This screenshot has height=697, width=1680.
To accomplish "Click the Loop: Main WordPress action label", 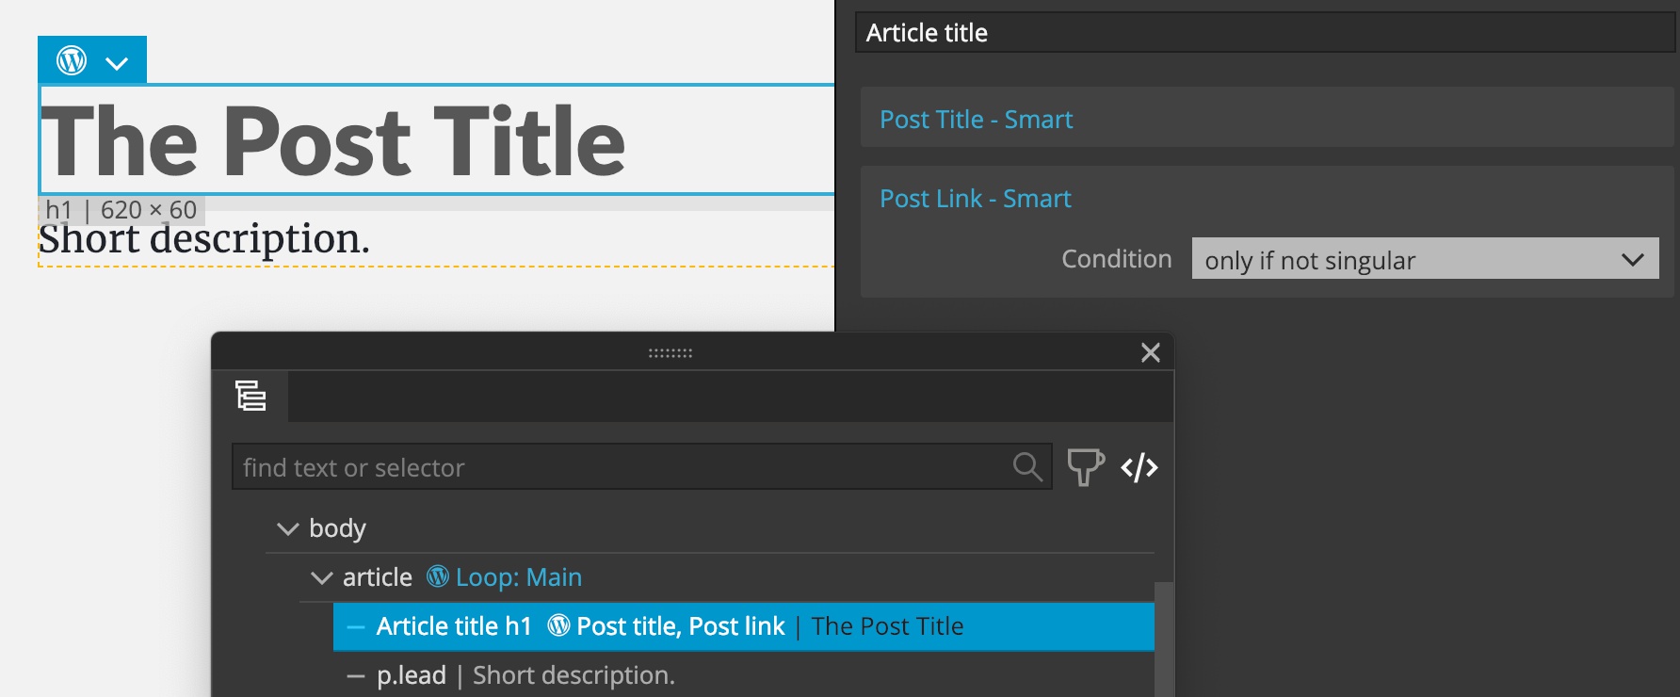I will coord(518,577).
